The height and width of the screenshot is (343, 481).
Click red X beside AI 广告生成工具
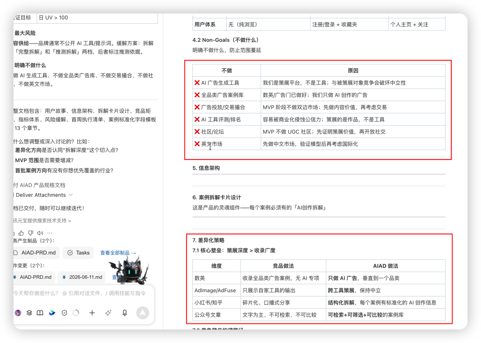[x=197, y=82]
